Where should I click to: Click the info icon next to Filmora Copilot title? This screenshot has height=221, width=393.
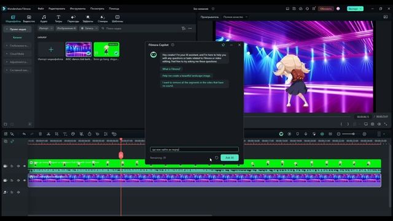pyautogui.click(x=173, y=45)
